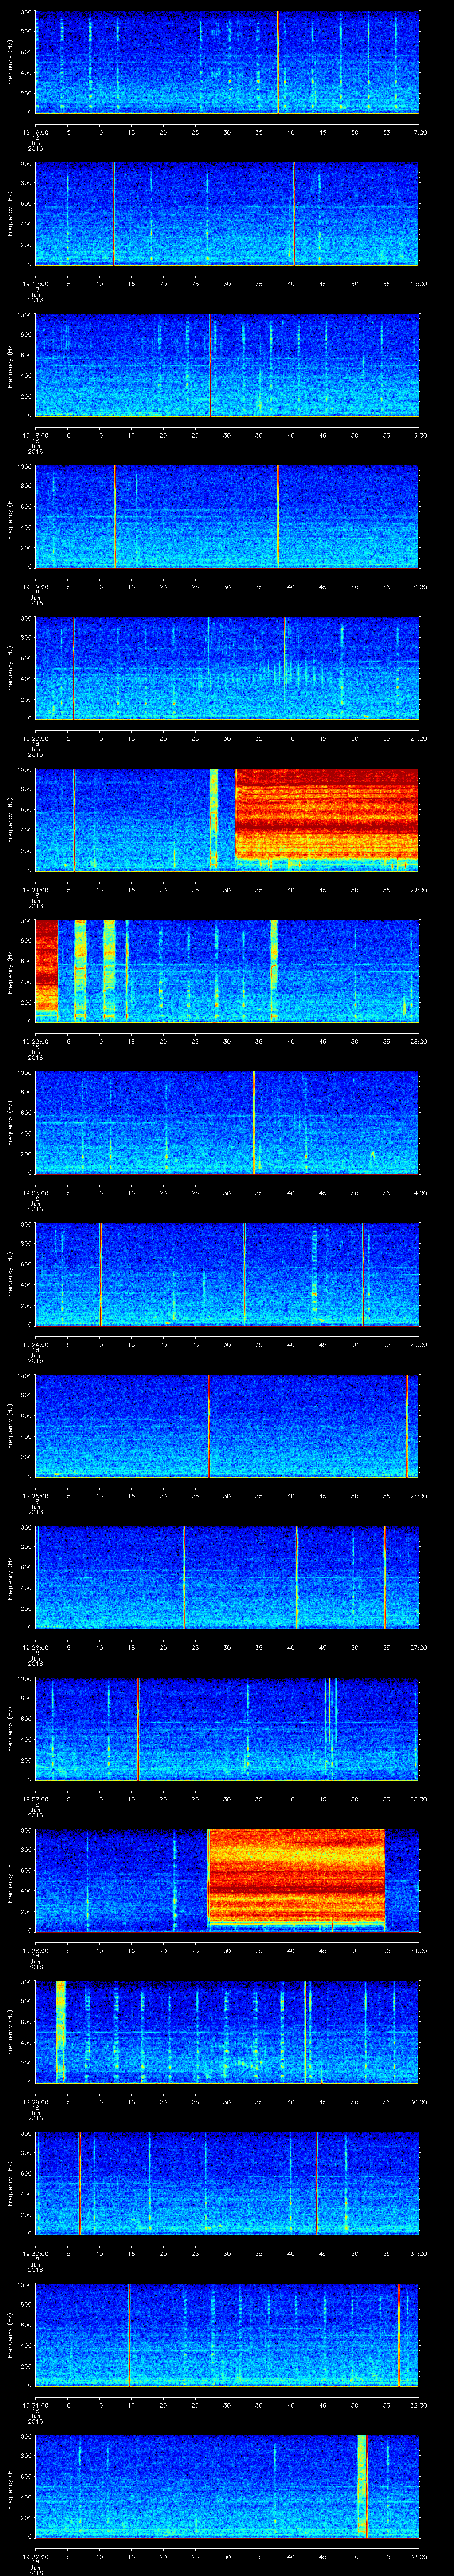The height and width of the screenshot is (2576, 454).
Task: Select the spectrogram panel starting at 19:25:00
Action: pos(227,1425)
